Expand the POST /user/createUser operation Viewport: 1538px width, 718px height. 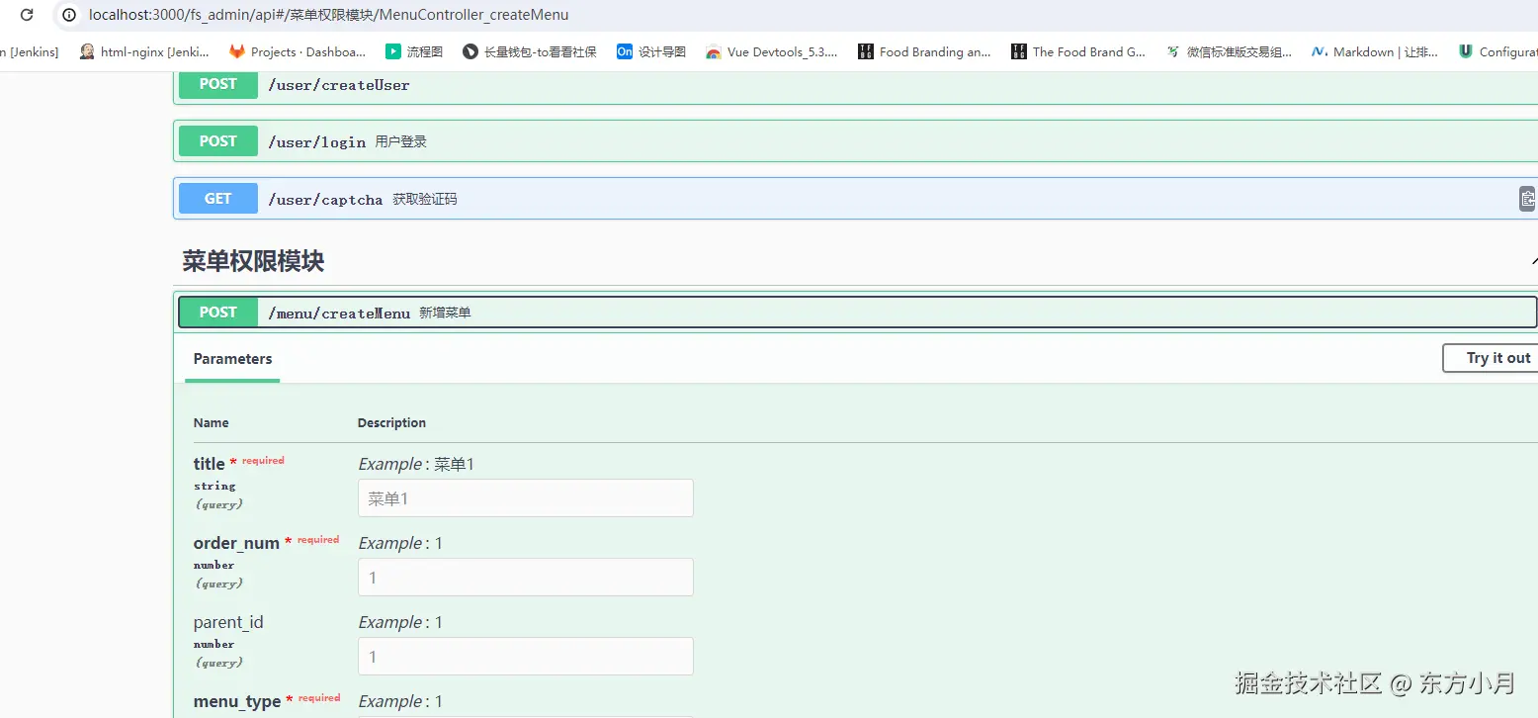tap(855, 85)
